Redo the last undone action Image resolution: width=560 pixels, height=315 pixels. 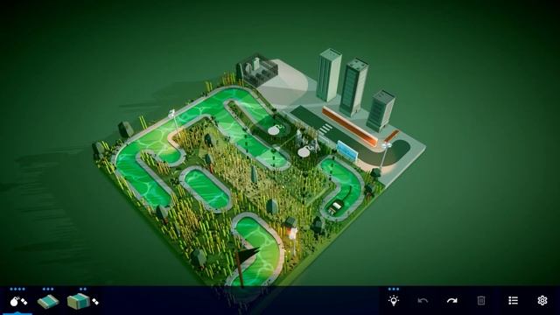click(x=451, y=301)
